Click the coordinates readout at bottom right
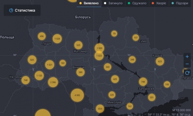Viewport: 193px width, 116px height. pos(169,114)
